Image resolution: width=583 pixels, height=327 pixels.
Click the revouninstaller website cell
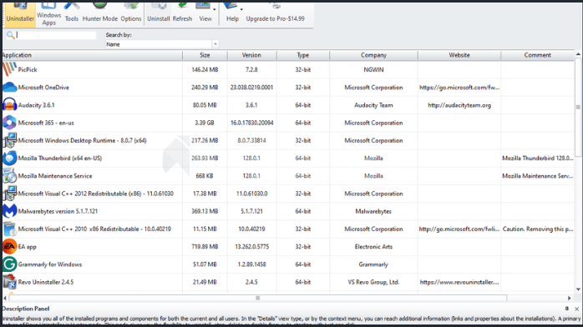pyautogui.click(x=459, y=282)
